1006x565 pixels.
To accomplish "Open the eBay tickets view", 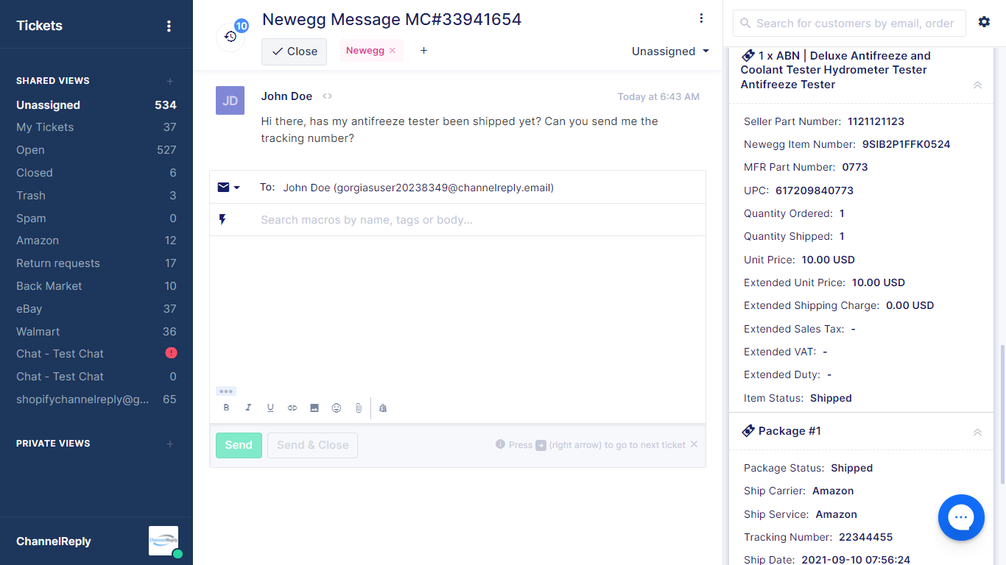I will [96, 309].
